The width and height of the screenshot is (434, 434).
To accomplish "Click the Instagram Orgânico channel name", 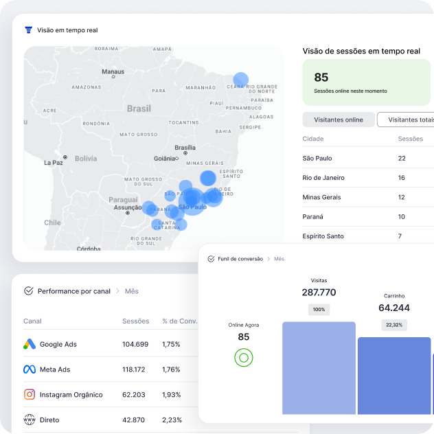I will click(x=71, y=395).
